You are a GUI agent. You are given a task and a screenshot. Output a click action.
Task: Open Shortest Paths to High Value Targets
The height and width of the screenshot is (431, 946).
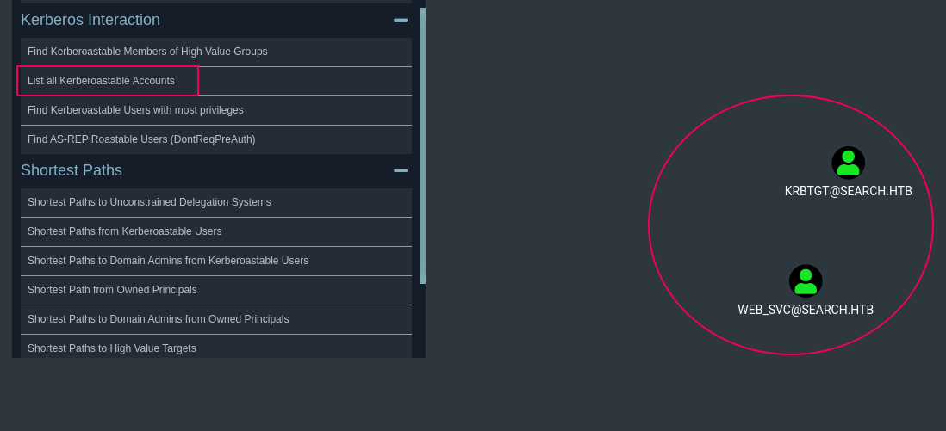click(112, 348)
